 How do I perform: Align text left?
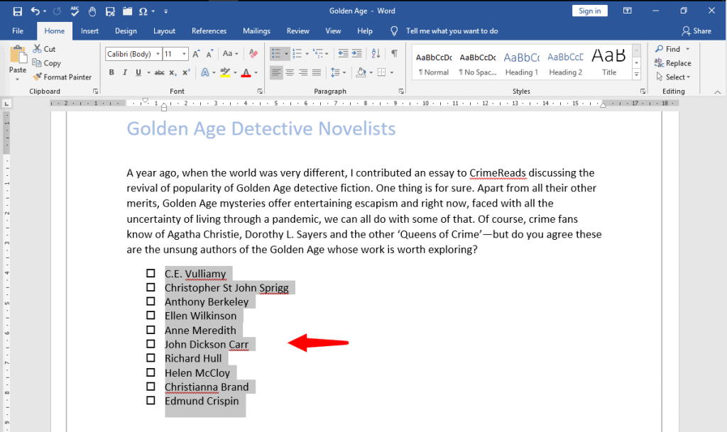point(276,72)
